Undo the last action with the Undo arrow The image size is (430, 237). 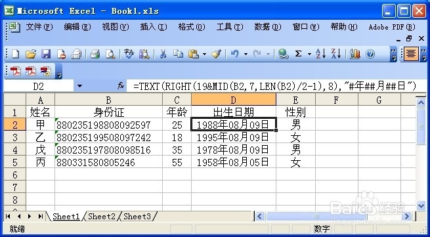click(235, 54)
